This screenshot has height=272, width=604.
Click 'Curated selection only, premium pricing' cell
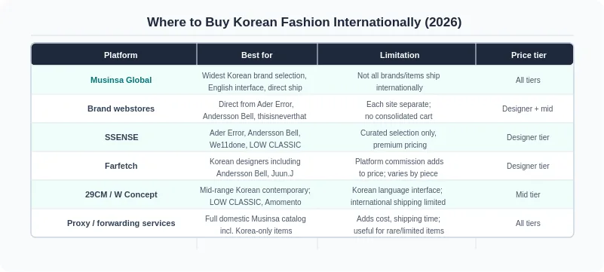(399, 139)
